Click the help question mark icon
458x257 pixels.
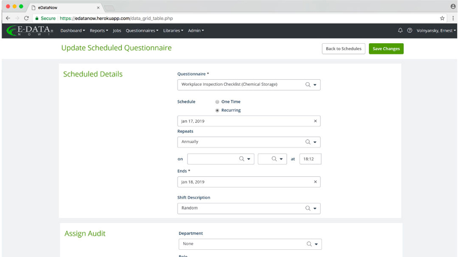click(410, 30)
